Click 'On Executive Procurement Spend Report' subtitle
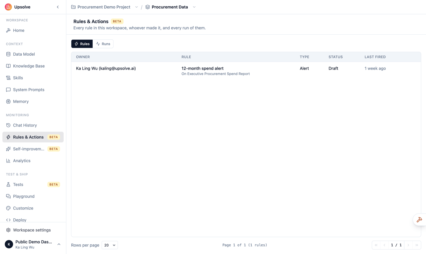This screenshot has width=426, height=254. 216,74
